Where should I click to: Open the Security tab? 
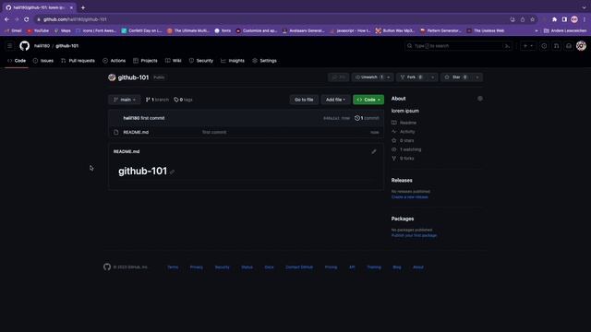pos(201,61)
